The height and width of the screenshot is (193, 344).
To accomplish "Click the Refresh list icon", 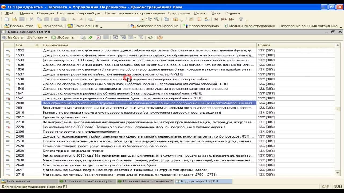I will [x=150, y=38].
